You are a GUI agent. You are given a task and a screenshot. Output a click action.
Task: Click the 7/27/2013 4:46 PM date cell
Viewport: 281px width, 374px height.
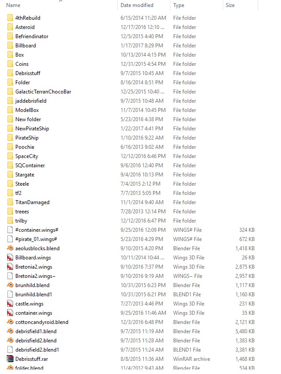pyautogui.click(x=142, y=304)
